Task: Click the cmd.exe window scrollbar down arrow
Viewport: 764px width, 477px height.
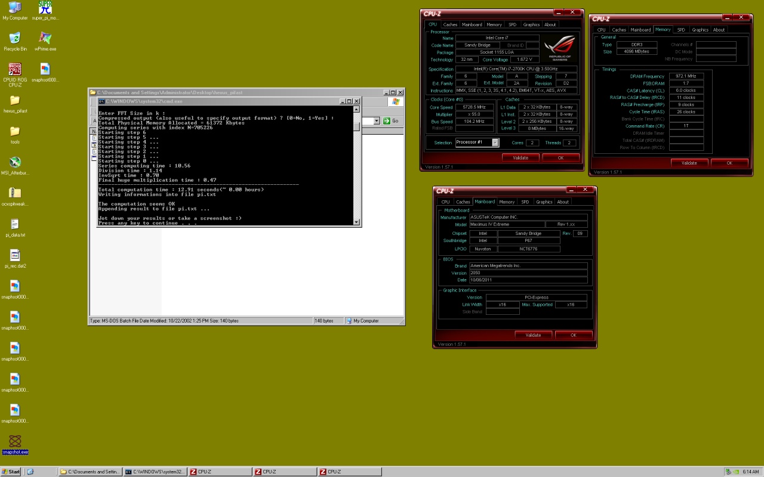Action: [357, 222]
